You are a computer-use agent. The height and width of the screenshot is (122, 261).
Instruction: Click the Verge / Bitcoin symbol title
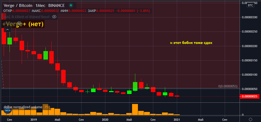click(18, 6)
